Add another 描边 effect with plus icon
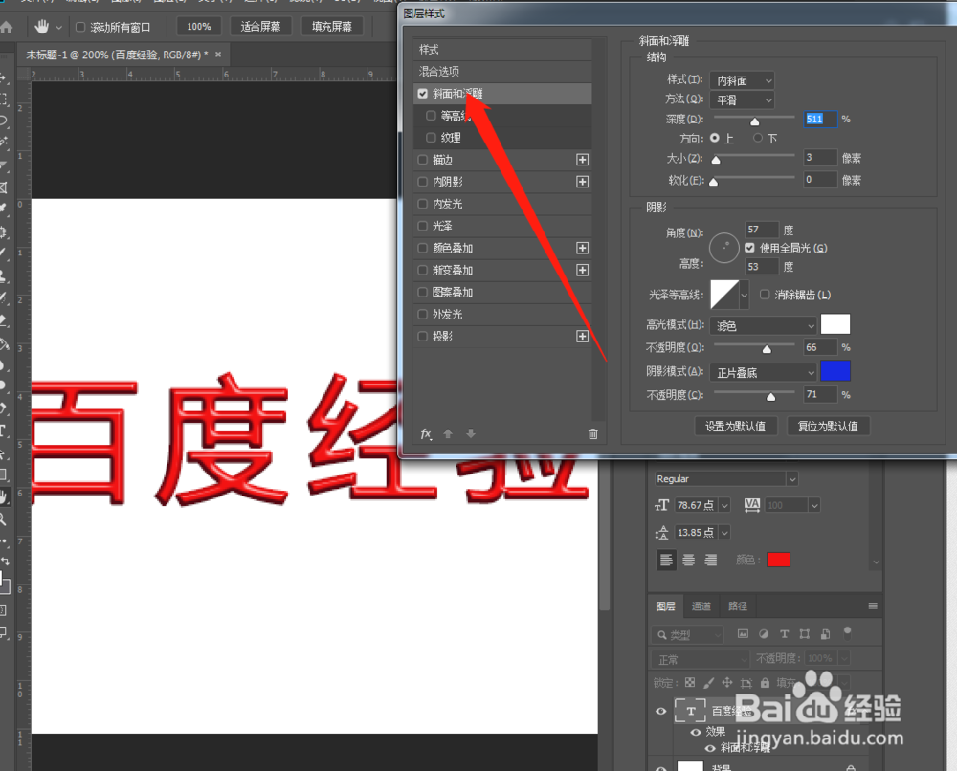The image size is (957, 771). pos(582,160)
